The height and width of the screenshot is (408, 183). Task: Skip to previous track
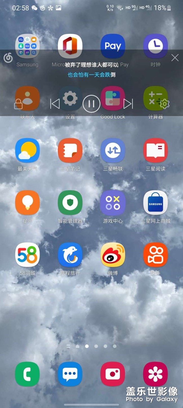(55, 104)
